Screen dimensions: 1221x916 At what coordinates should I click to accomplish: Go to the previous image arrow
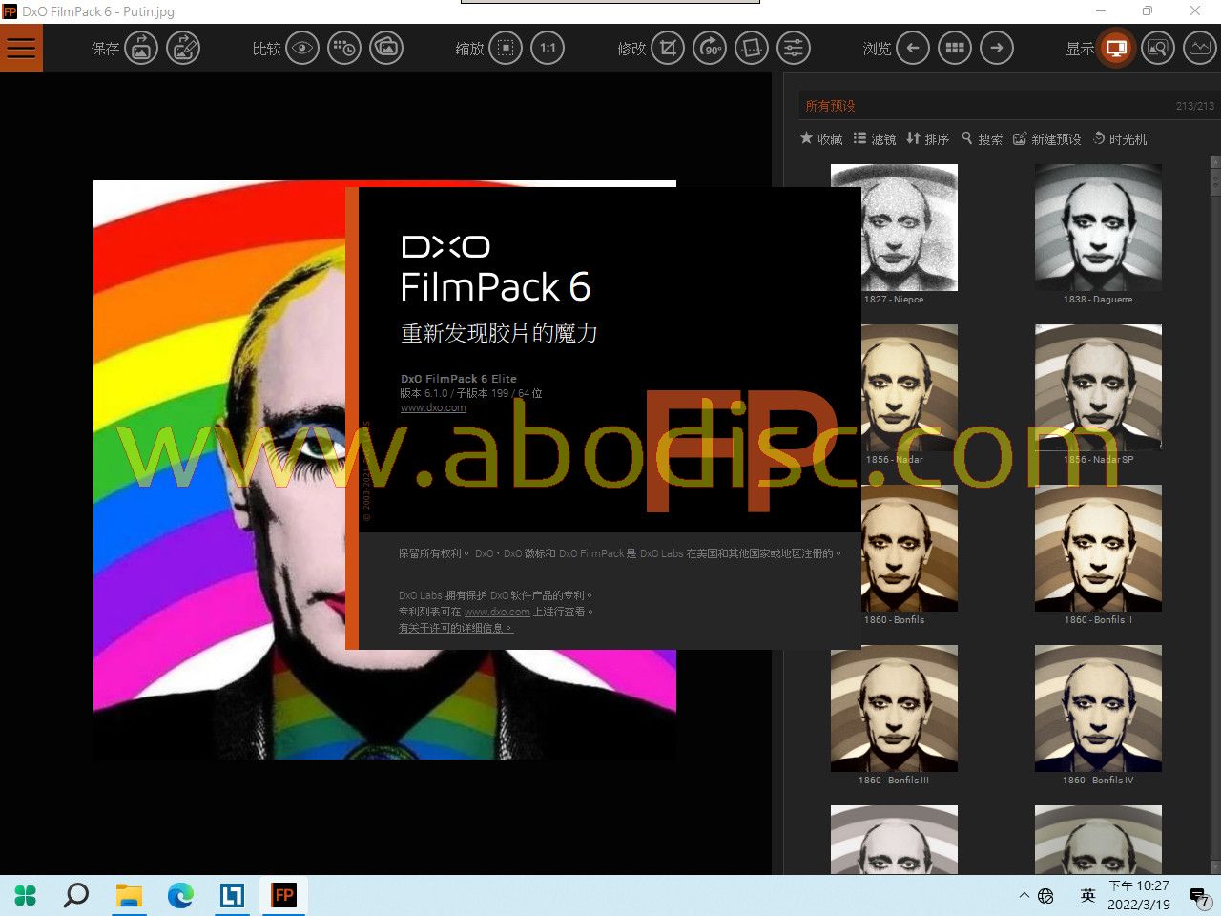pos(913,48)
